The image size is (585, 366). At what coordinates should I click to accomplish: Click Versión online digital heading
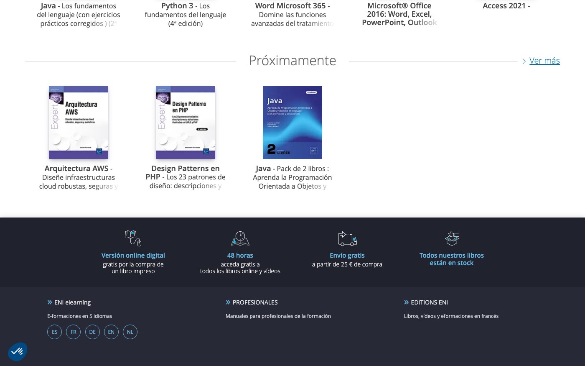pos(133,255)
